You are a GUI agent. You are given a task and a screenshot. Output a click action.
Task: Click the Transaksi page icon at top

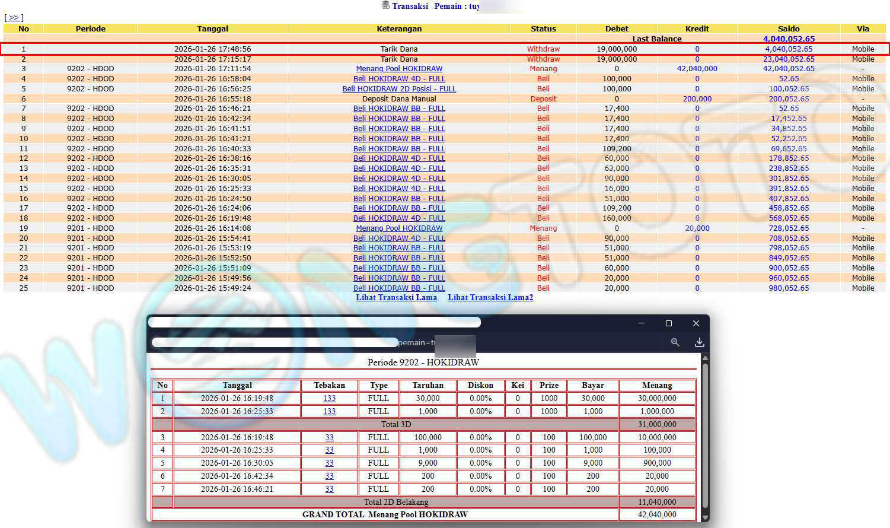point(386,5)
